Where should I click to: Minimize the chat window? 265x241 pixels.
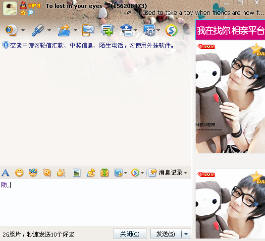click(227, 3)
